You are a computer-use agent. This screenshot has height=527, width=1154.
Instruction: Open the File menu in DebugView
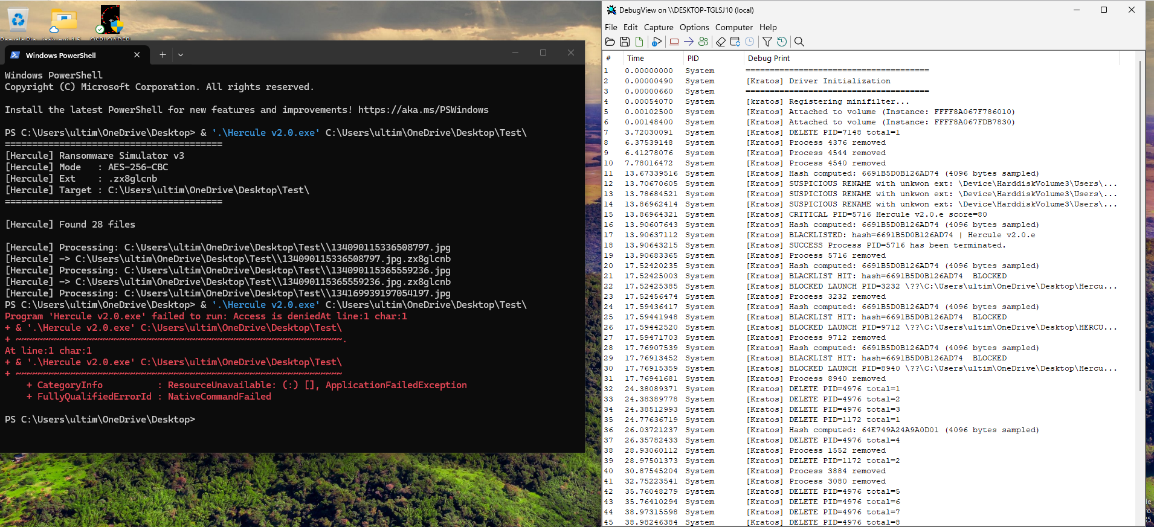(x=611, y=27)
